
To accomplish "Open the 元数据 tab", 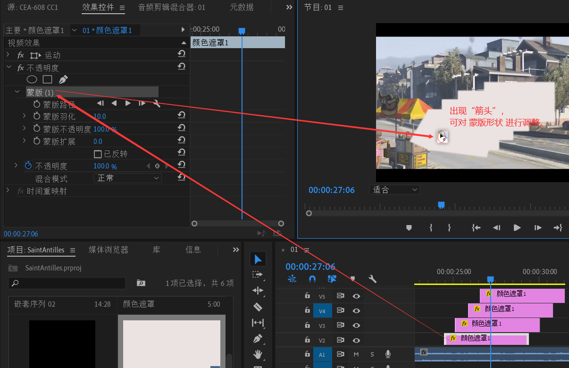I will [242, 7].
